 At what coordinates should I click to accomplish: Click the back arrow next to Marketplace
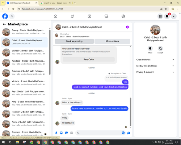tap(4, 24)
